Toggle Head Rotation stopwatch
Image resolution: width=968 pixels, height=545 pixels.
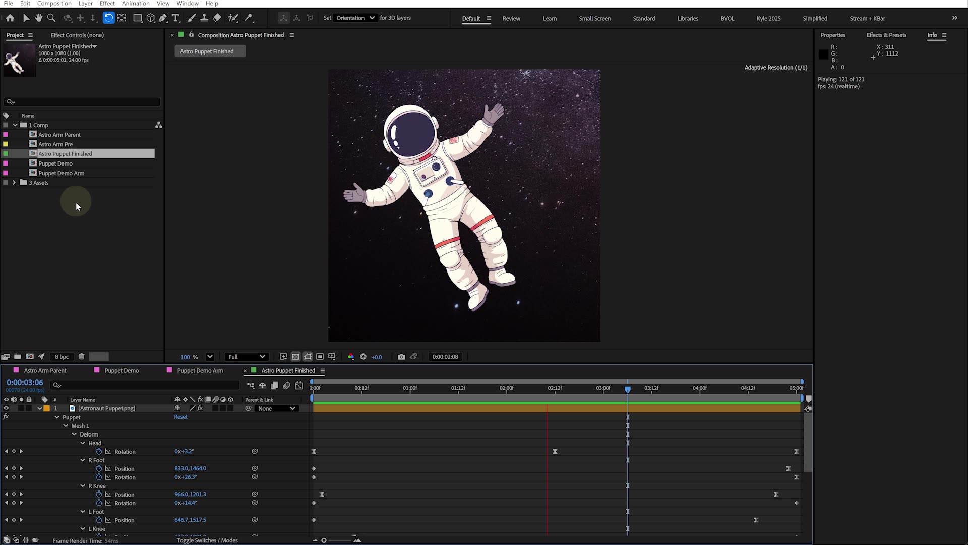tap(99, 452)
